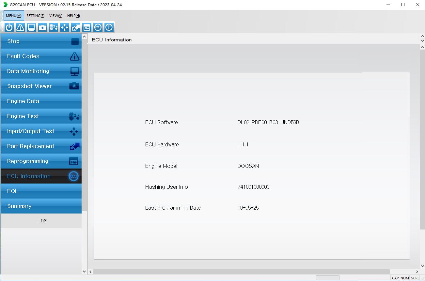
Task: Click the camera snapshot toolbar icon
Action: [42, 27]
